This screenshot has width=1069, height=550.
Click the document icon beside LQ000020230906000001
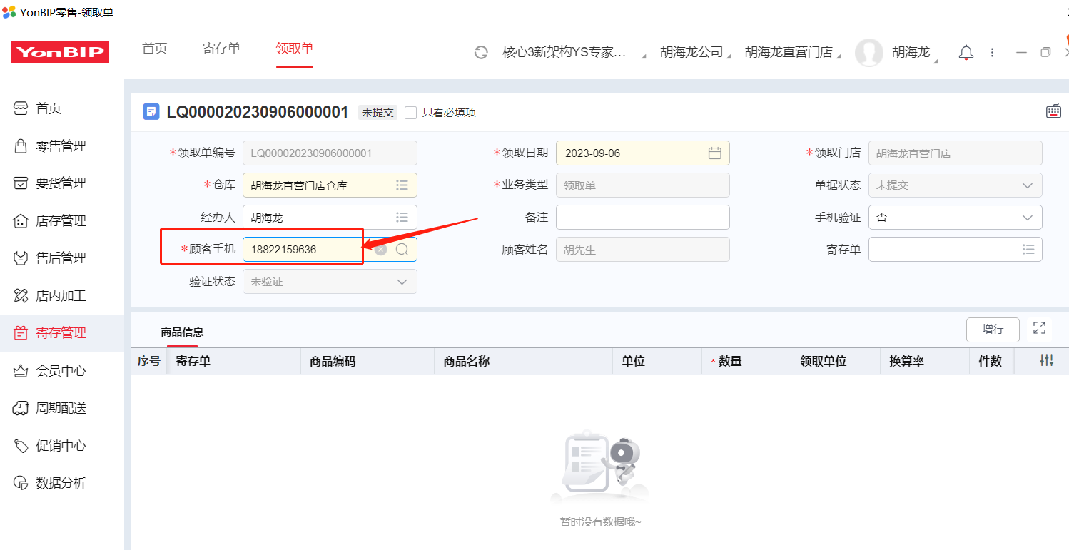[x=151, y=111]
